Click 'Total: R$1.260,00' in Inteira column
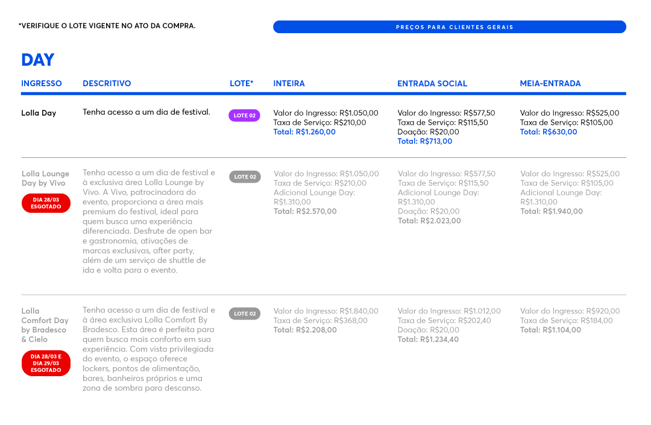Viewport: 651px width, 425px height. point(304,132)
